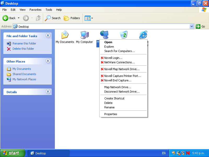Click the sidebar My Documents icon
Image resolution: width=209 pixels, height=157 pixels.
click(9, 69)
